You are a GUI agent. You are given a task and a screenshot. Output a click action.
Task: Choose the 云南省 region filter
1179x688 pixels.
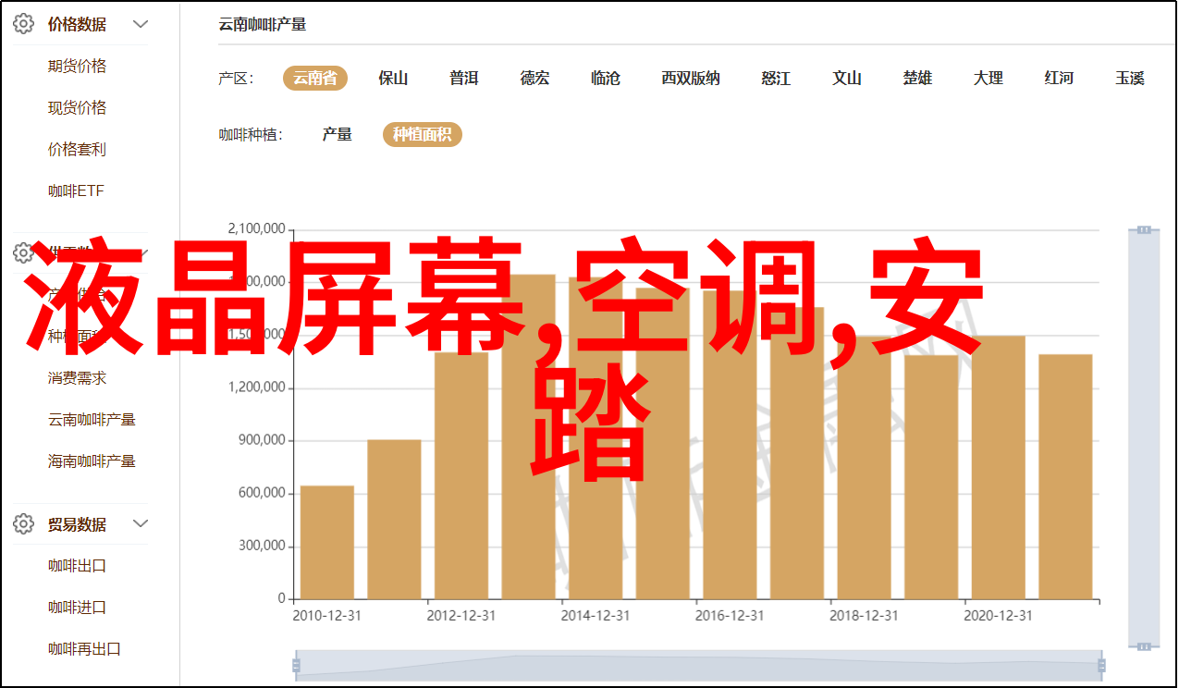click(x=315, y=79)
